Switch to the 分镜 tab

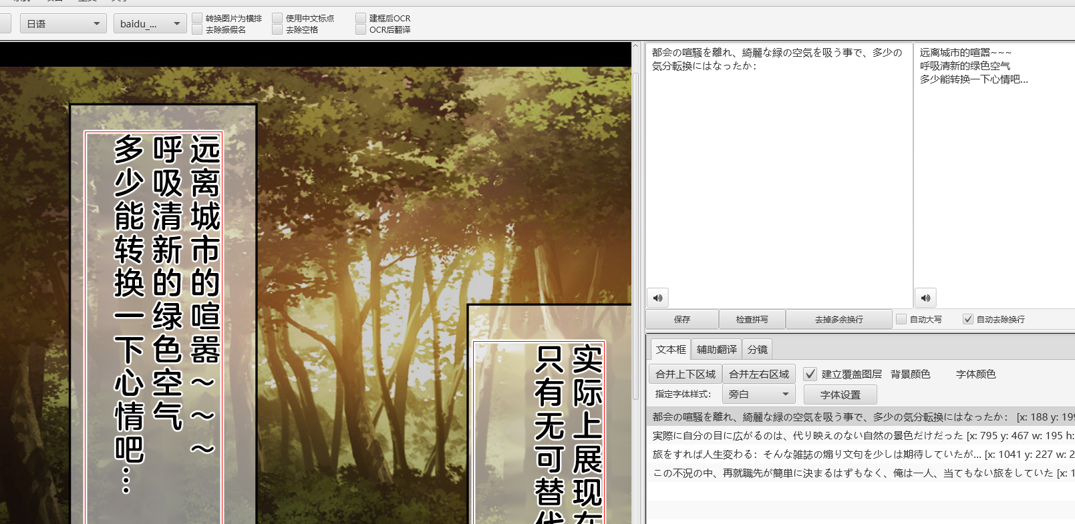point(758,349)
